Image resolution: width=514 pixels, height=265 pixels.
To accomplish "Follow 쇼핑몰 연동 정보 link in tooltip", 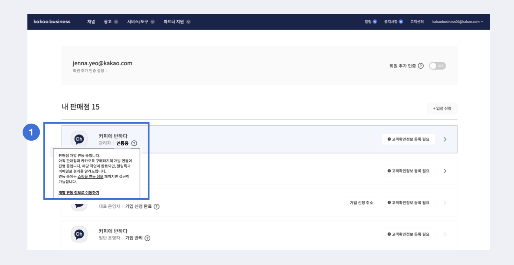I will point(90,176).
